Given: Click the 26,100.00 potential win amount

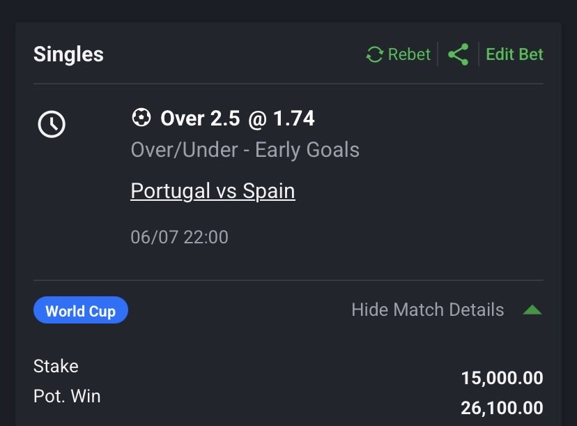Looking at the screenshot, I should point(502,408).
